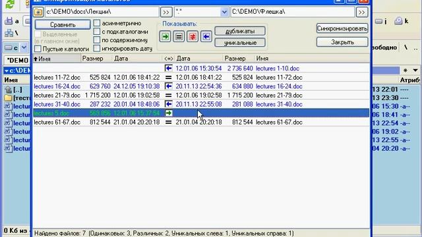This screenshot has width=422, height=237.
Task: Click the [тест folder in main window
Action: click(18, 98)
